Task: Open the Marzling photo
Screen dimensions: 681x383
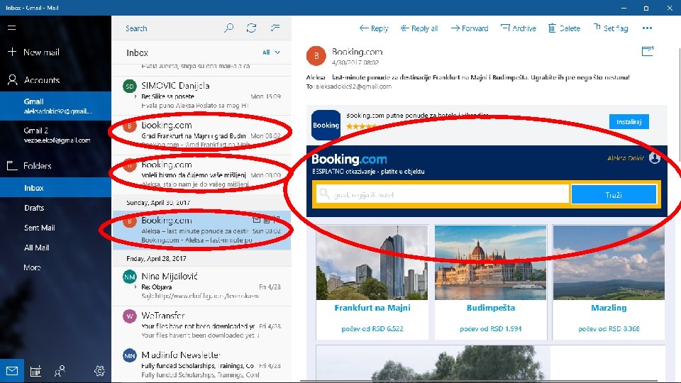Action: click(x=609, y=262)
